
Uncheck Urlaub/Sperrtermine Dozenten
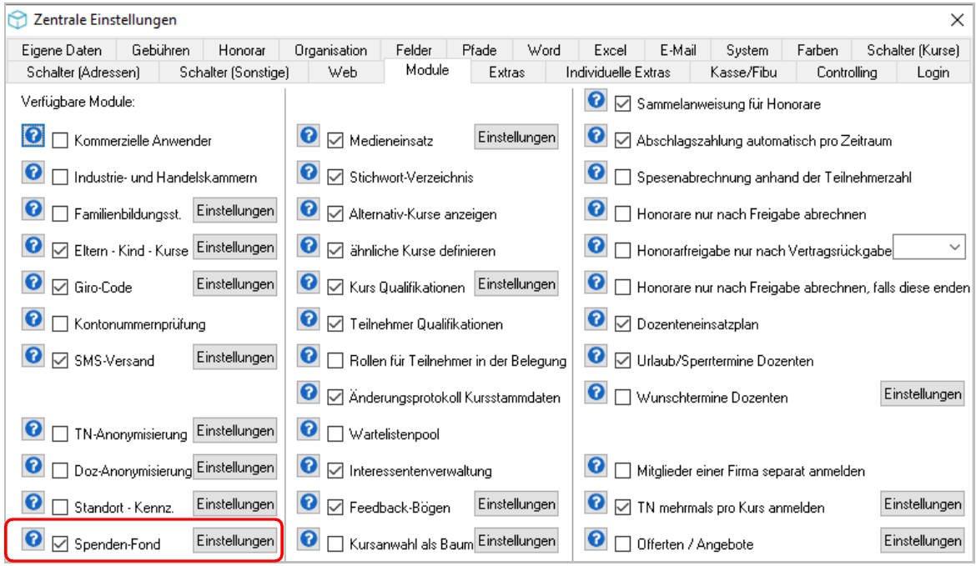(623, 361)
